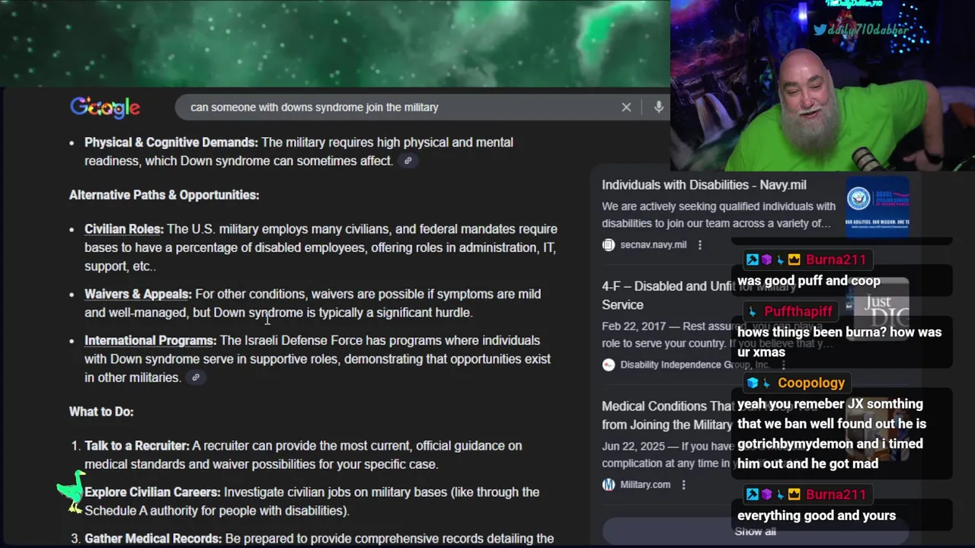The height and width of the screenshot is (548, 975).
Task: Start voice search with the microphone icon
Action: coord(659,107)
